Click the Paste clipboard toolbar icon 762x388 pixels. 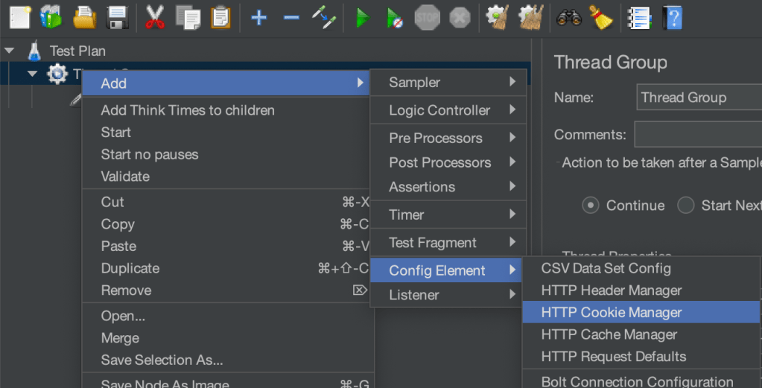tap(221, 17)
